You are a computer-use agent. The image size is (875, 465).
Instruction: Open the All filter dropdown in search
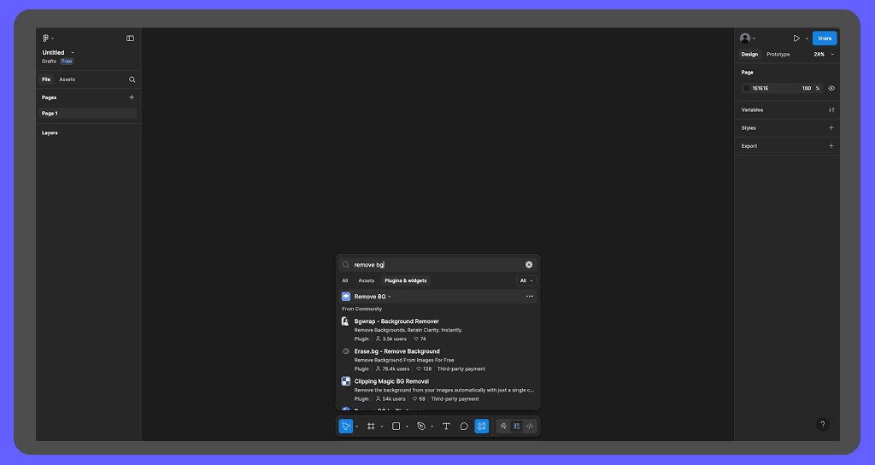(x=526, y=280)
